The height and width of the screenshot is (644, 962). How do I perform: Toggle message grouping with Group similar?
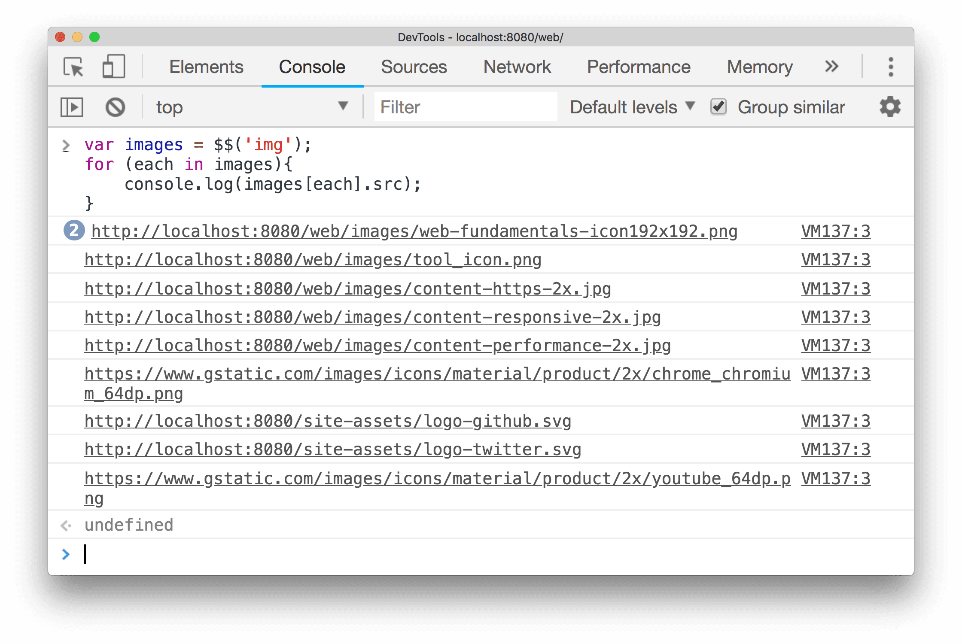(718, 107)
